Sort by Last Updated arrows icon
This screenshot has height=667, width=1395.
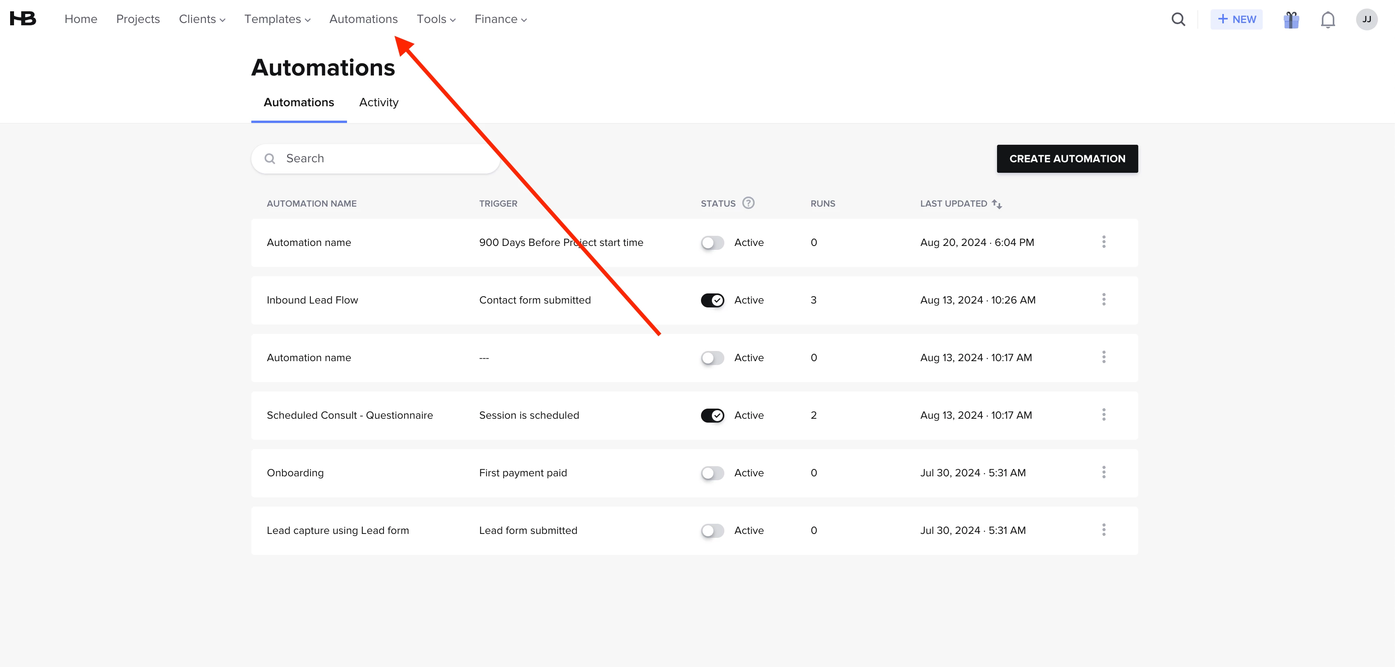pyautogui.click(x=996, y=204)
